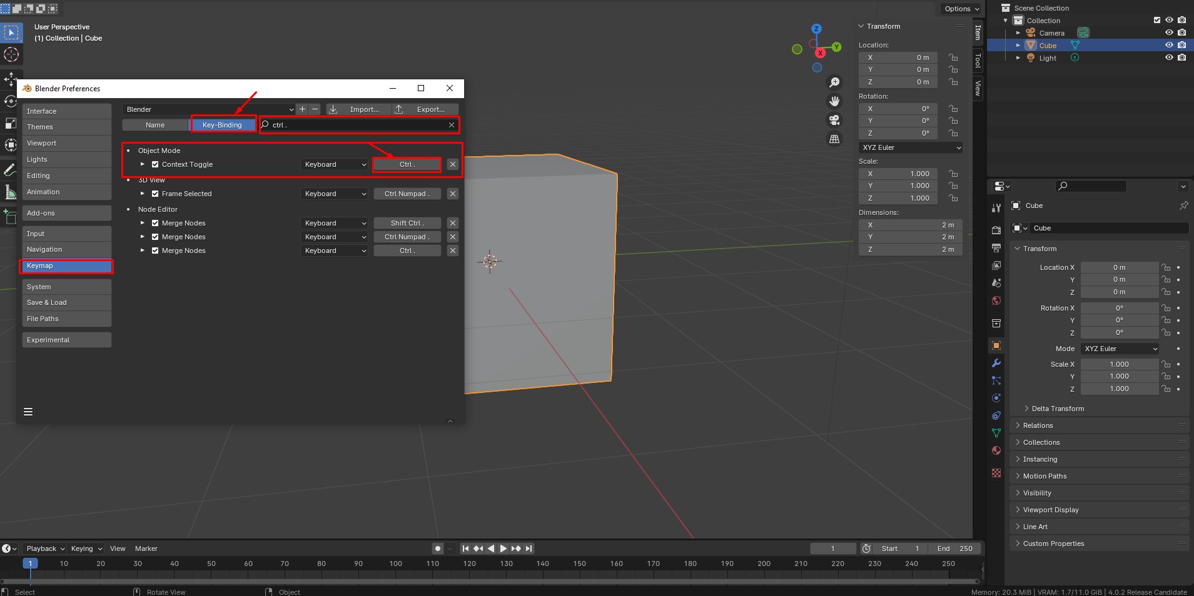The height and width of the screenshot is (596, 1194).
Task: Activate the Cursor tool
Action: pyautogui.click(x=11, y=55)
